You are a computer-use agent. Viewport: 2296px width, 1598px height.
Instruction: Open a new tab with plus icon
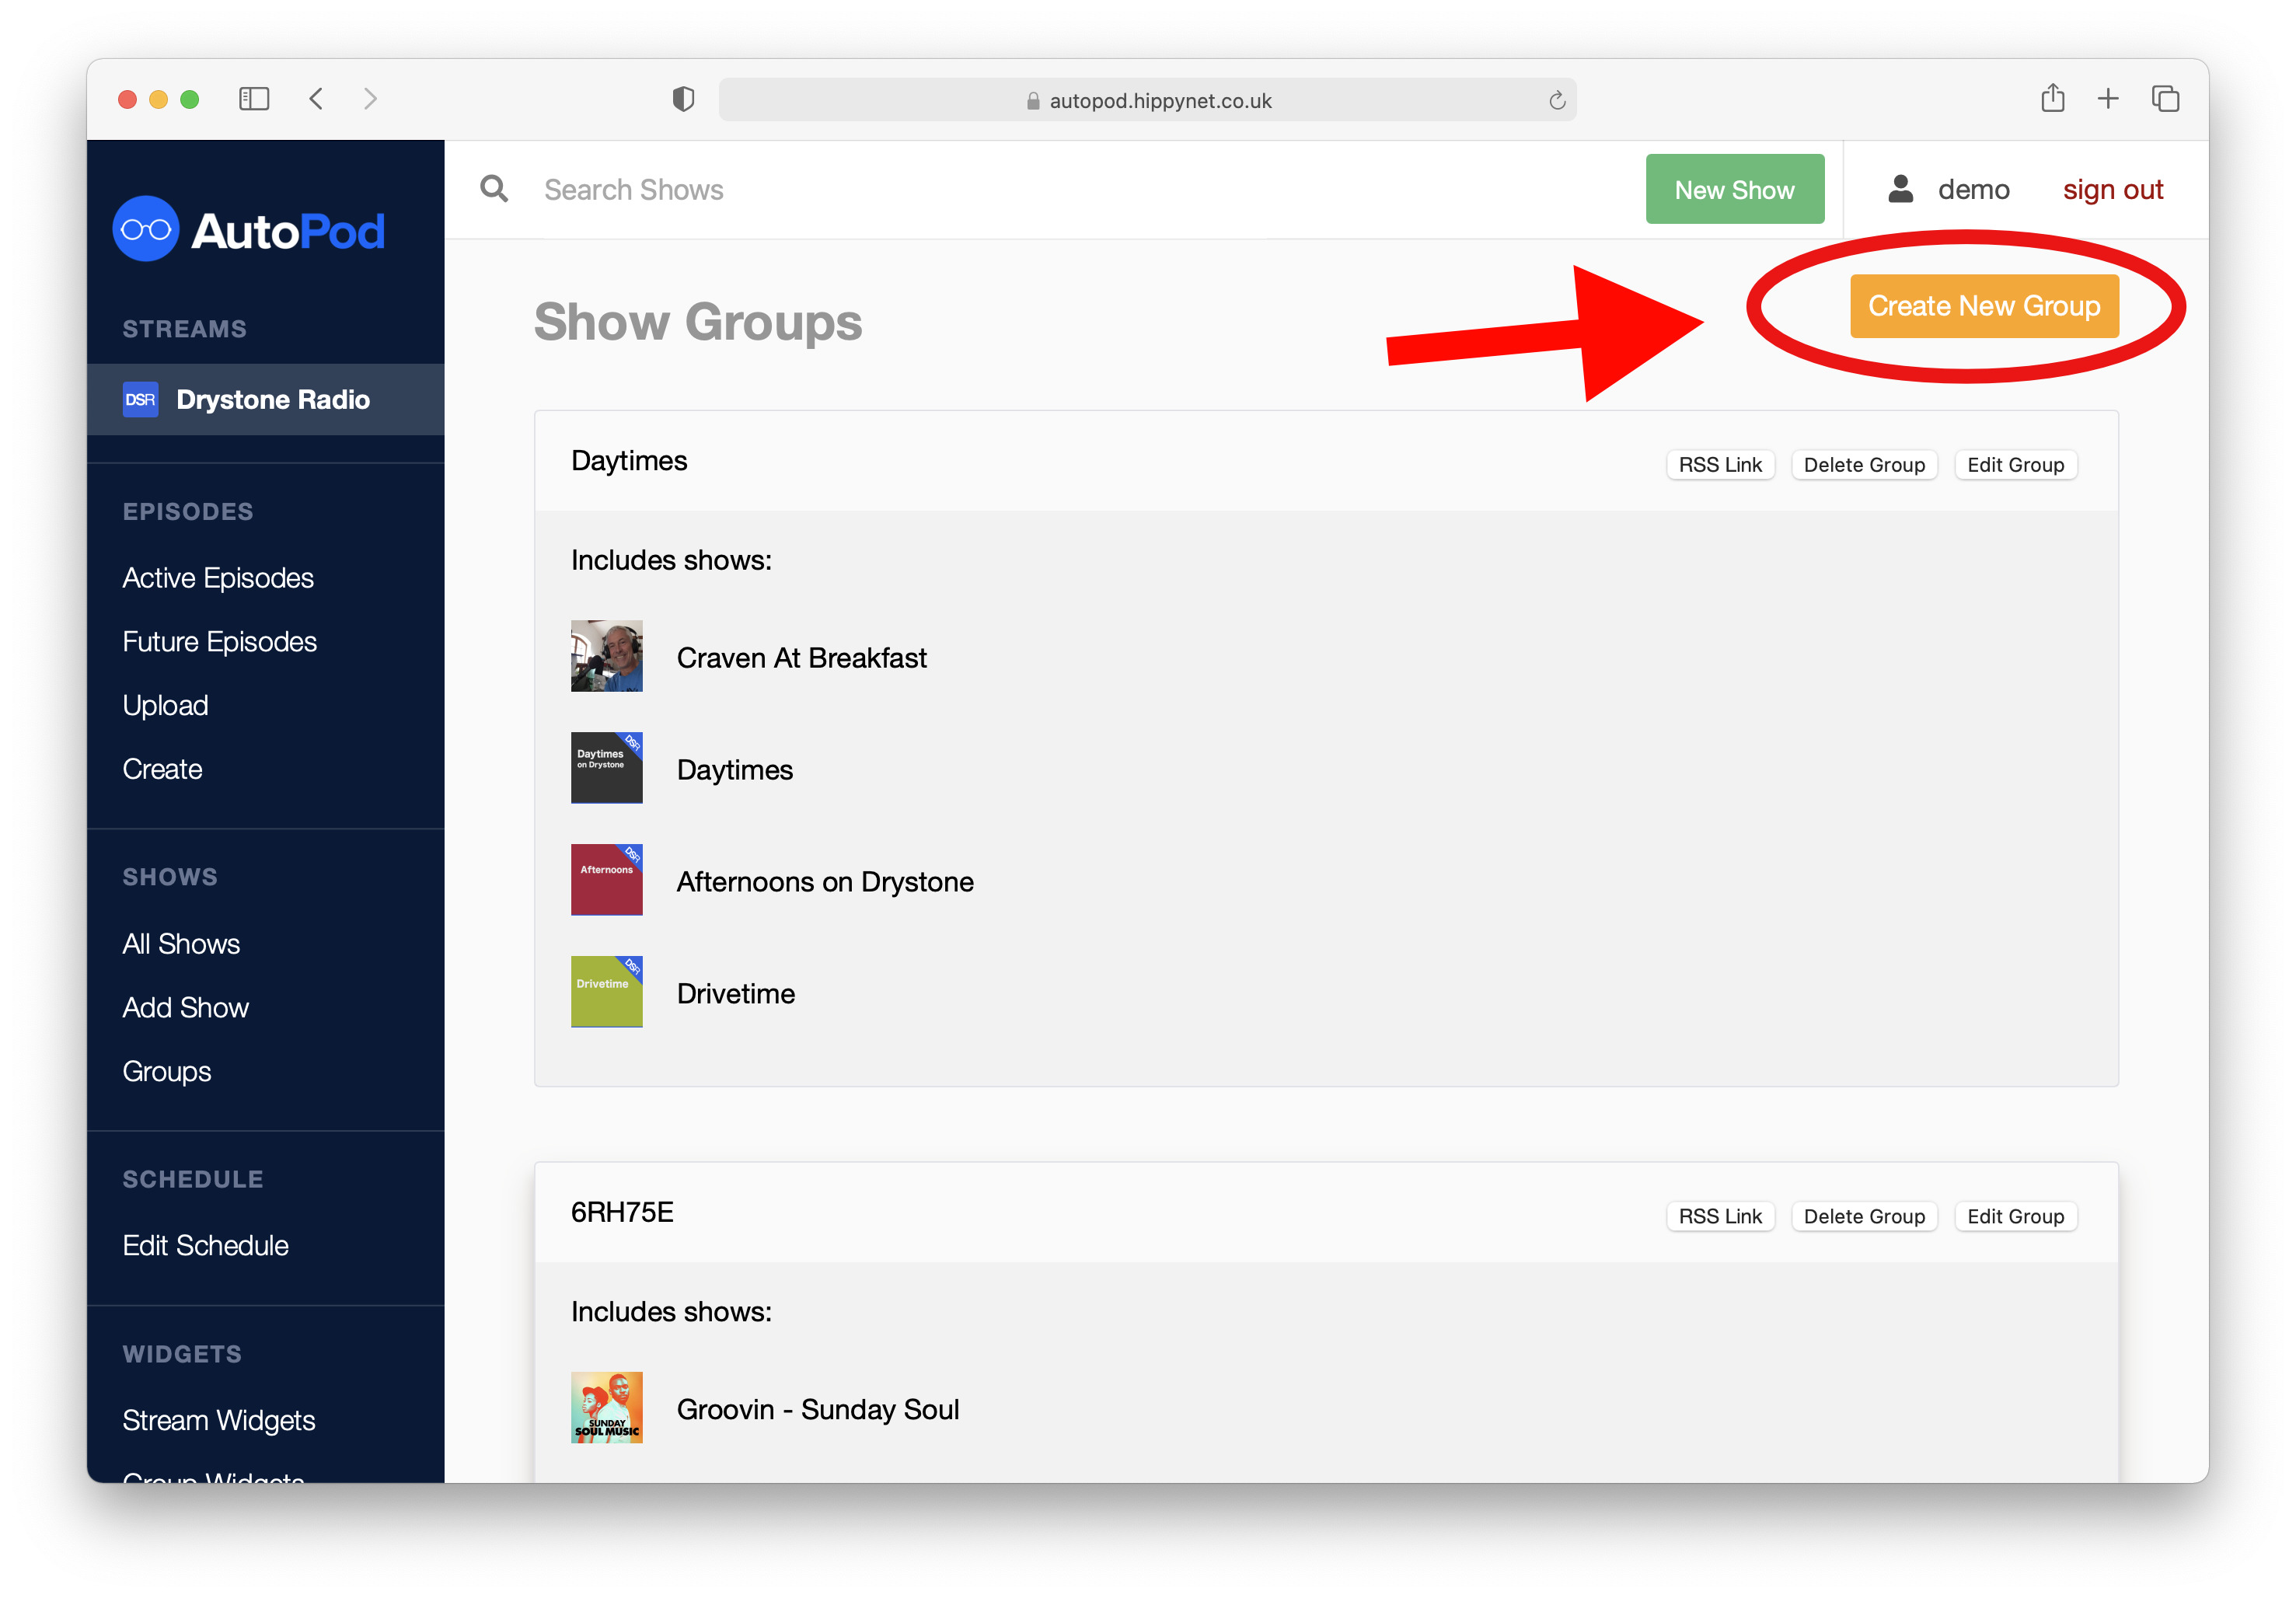(x=2108, y=98)
